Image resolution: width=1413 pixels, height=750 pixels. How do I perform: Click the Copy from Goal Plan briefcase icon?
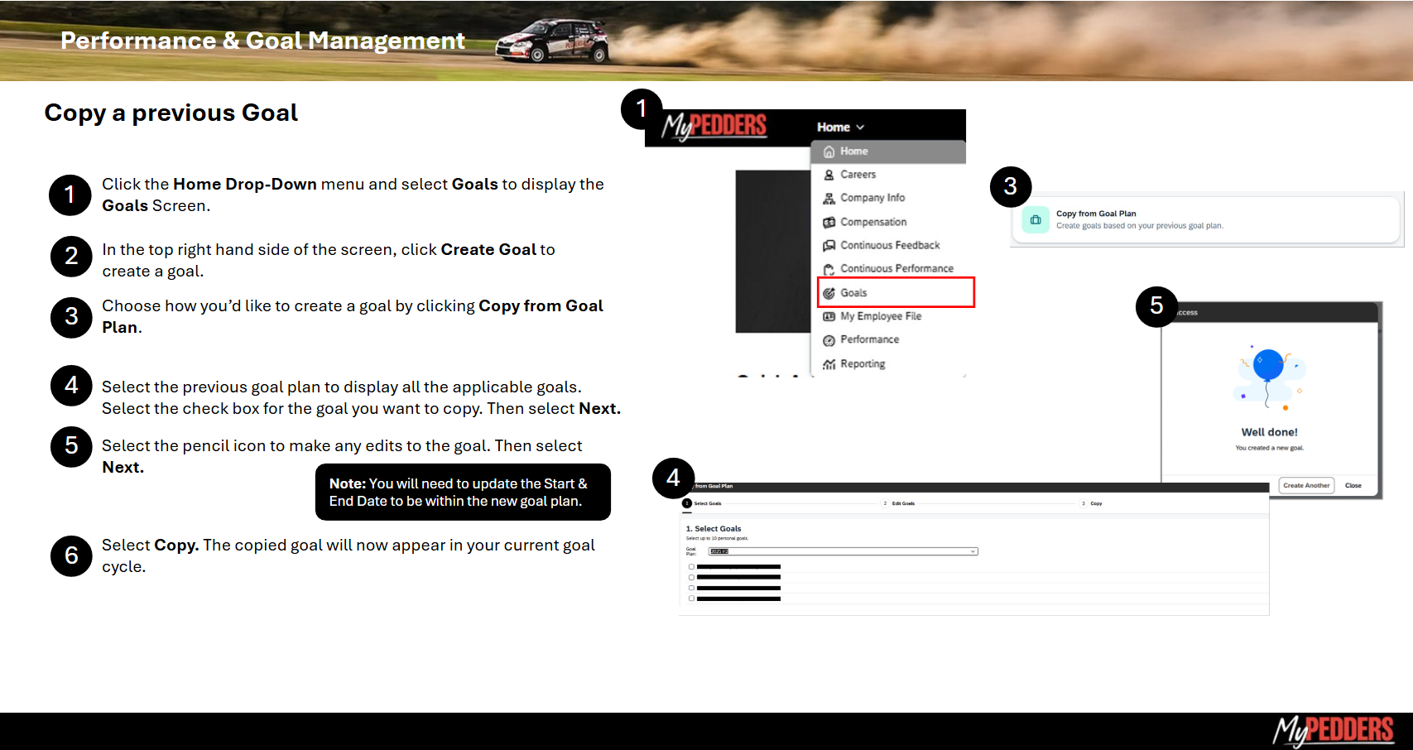pyautogui.click(x=1035, y=220)
